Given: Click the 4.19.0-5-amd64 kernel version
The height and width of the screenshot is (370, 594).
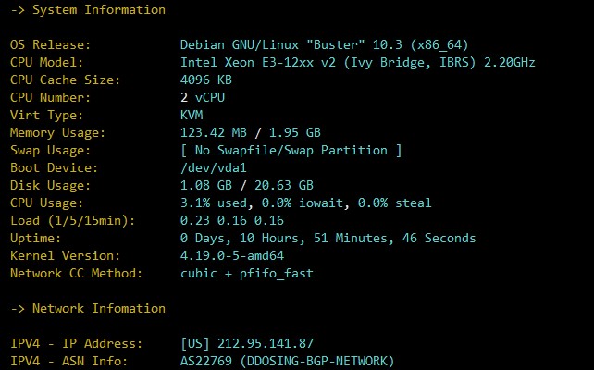Looking at the screenshot, I should point(231,256).
